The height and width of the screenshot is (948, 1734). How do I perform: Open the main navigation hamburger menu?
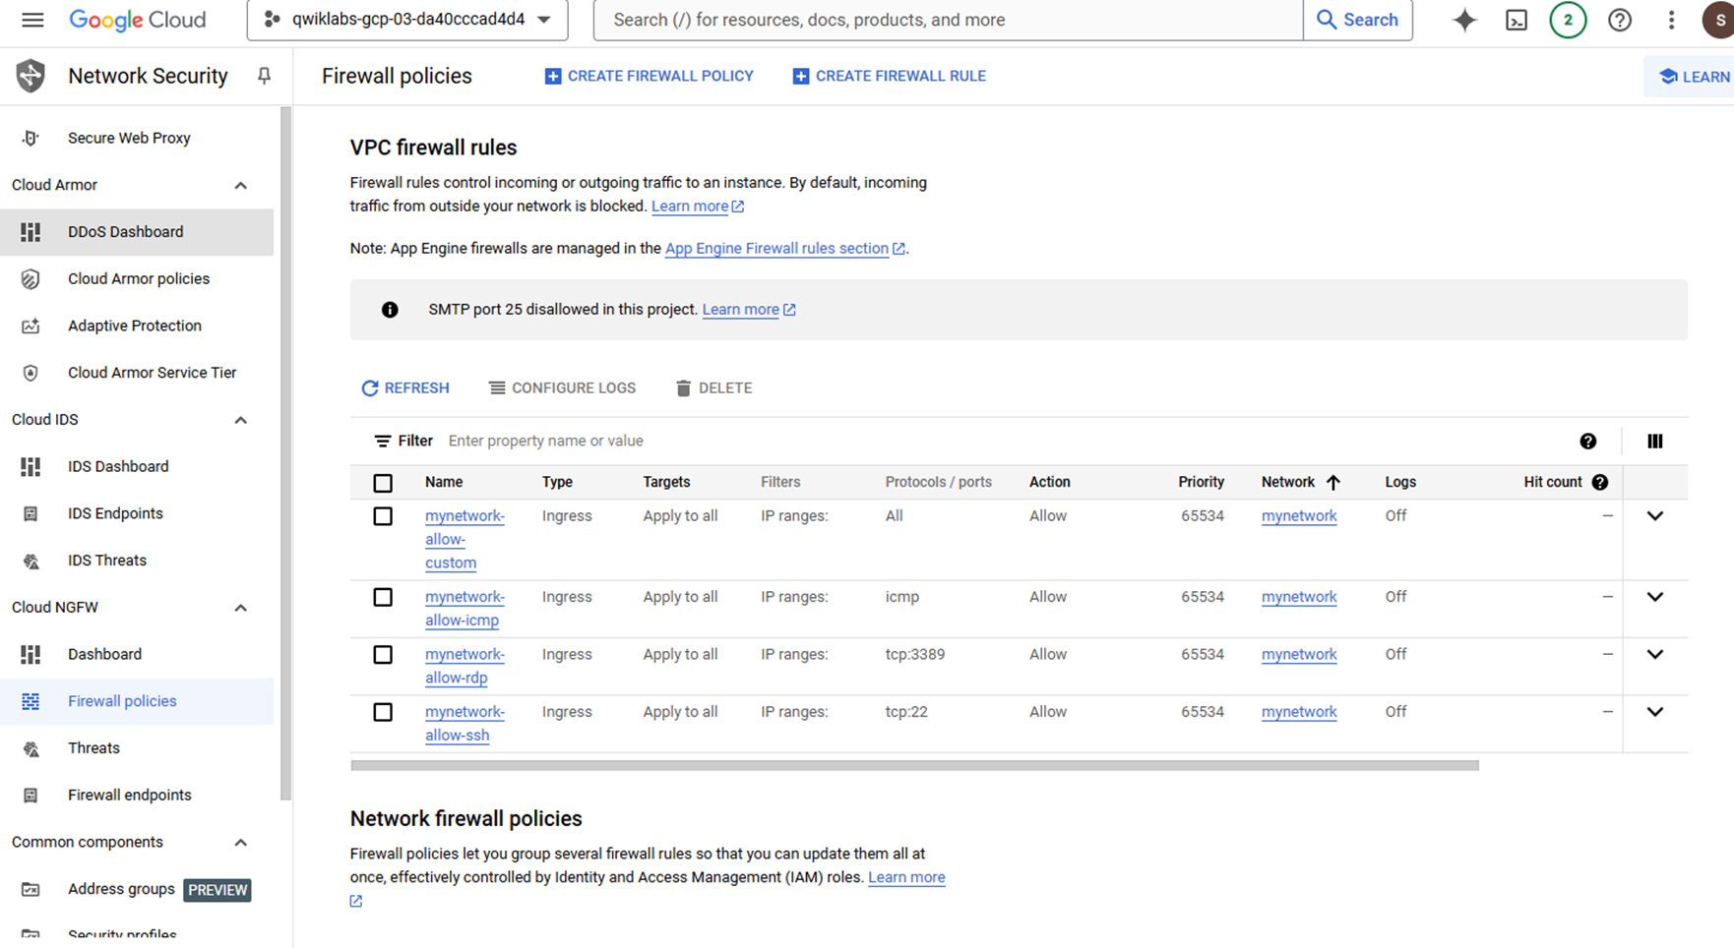click(x=32, y=20)
